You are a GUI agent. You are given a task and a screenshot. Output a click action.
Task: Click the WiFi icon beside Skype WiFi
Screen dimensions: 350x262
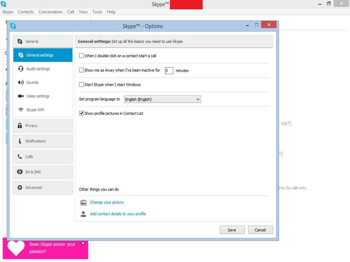point(21,110)
